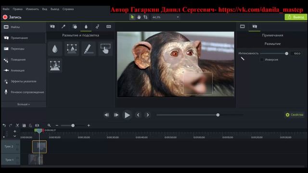
Task: Redo the action in timeline toolbar
Action: (x=11, y=125)
